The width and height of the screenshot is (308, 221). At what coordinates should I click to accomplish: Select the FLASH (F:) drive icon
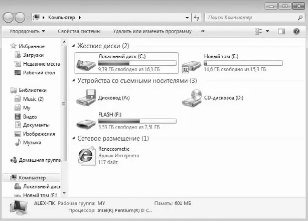point(86,124)
